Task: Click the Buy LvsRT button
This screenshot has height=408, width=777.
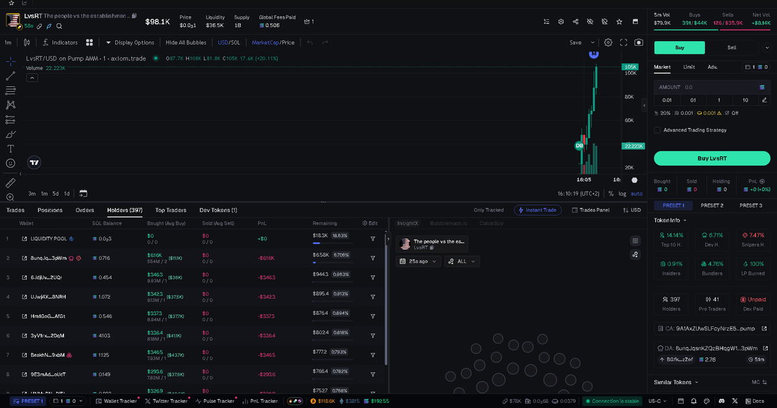Action: (x=712, y=158)
